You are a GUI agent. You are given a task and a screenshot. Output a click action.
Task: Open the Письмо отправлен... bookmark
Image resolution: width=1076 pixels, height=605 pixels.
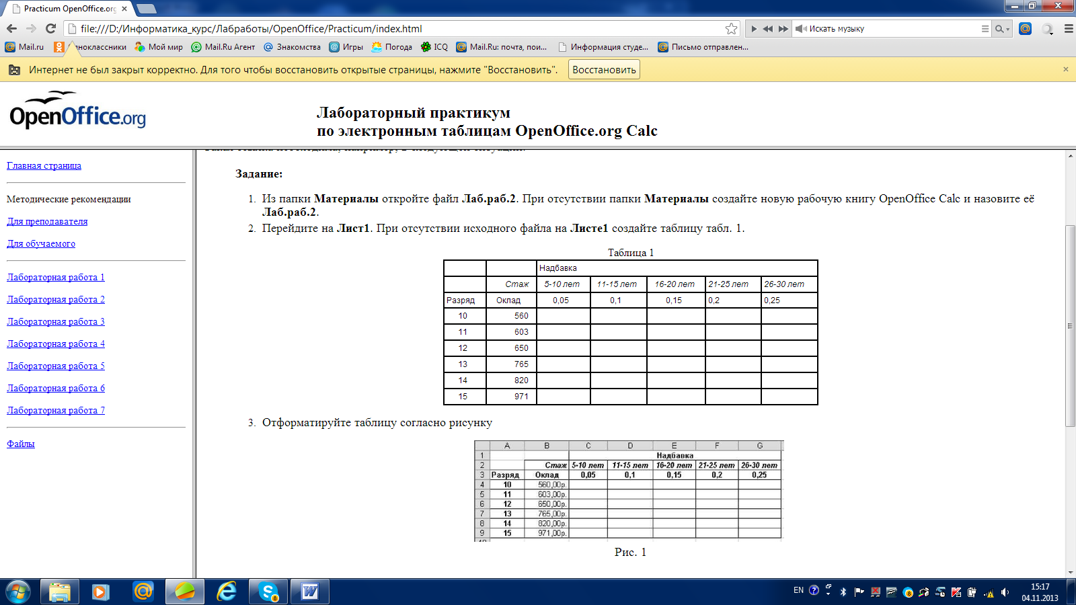(703, 47)
